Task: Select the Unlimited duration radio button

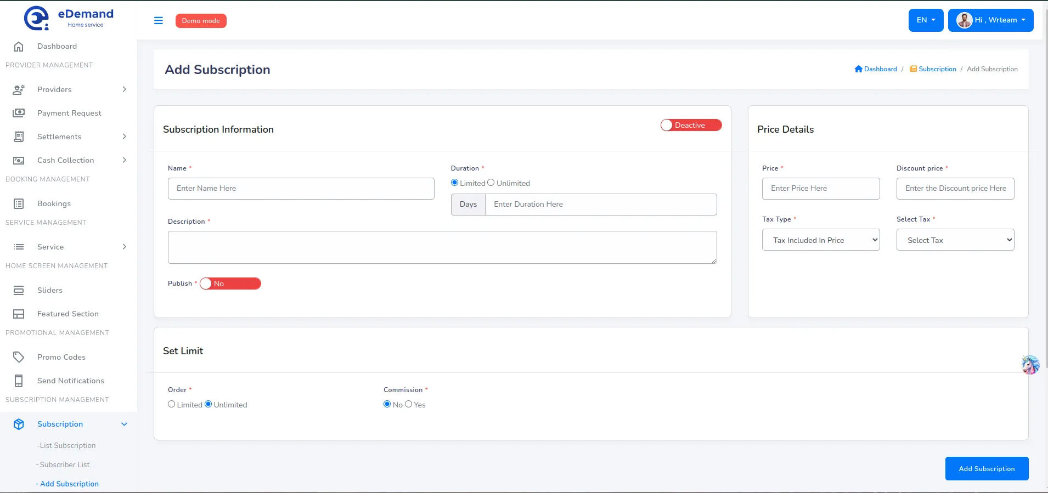Action: 491,183
